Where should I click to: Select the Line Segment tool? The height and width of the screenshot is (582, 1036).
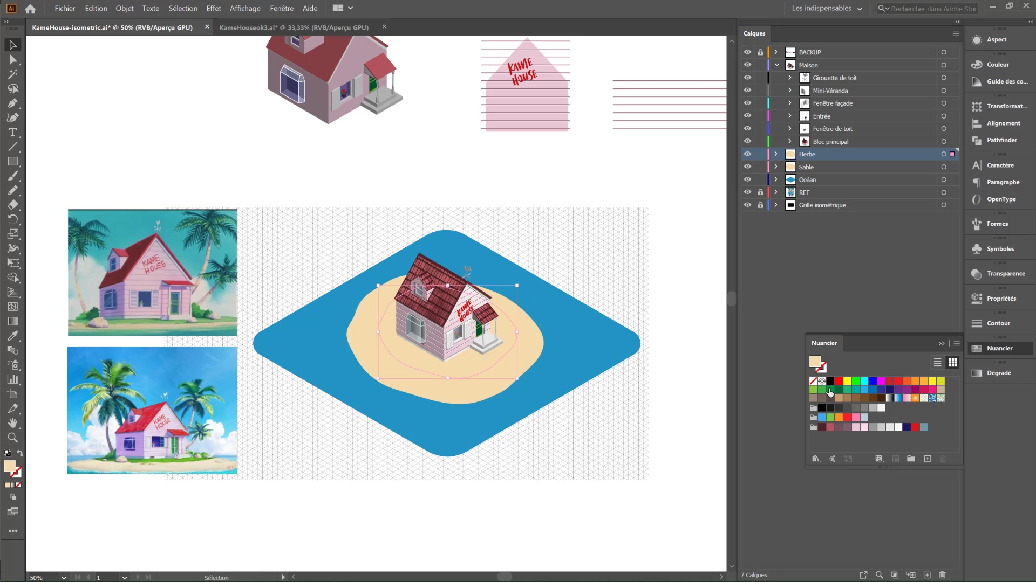coord(13,147)
